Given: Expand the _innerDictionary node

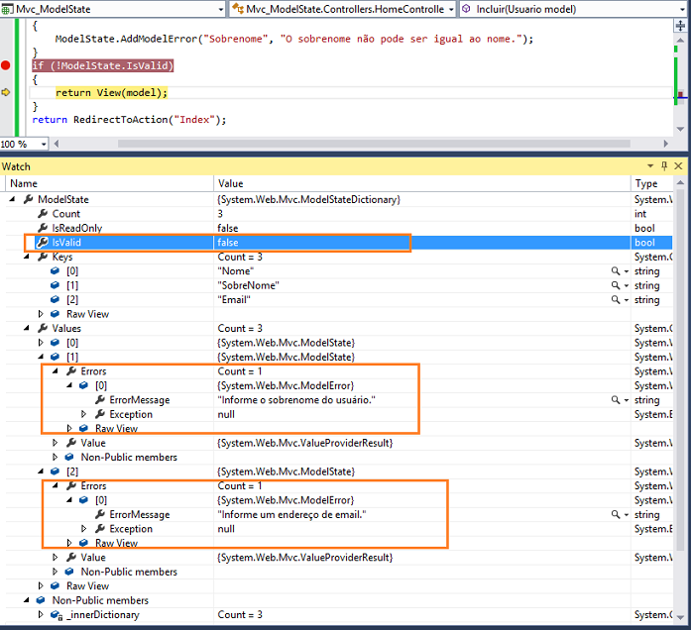Looking at the screenshot, I should 41,615.
